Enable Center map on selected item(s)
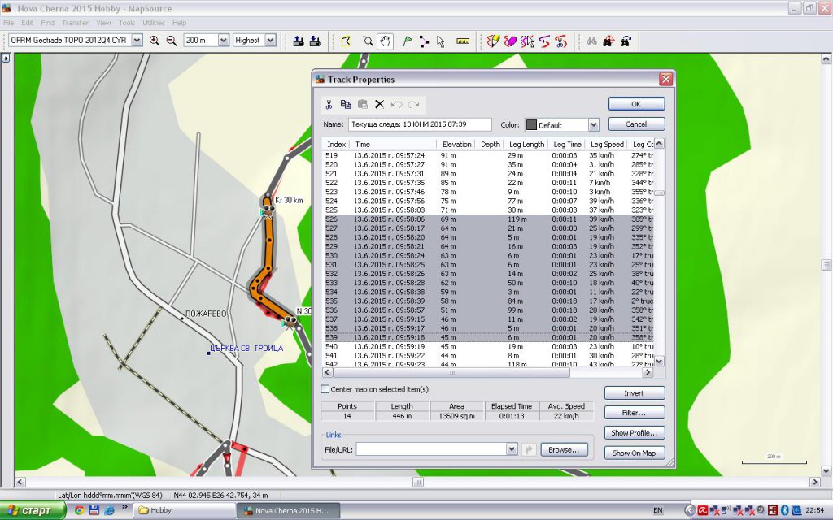 (325, 389)
